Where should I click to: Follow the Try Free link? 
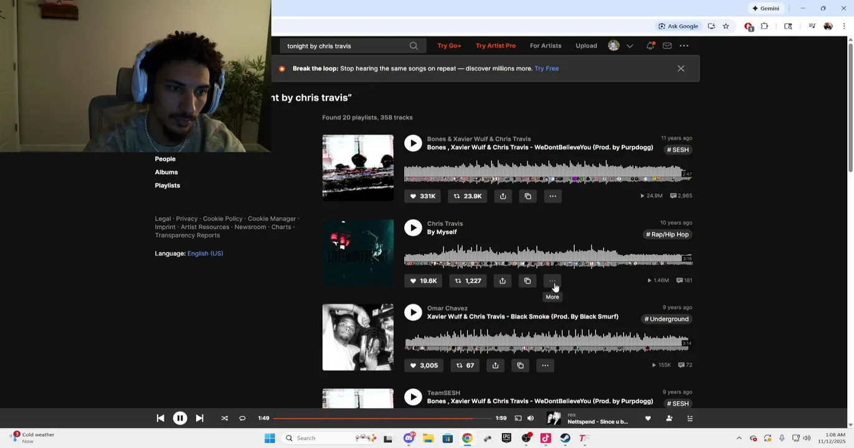(x=546, y=68)
